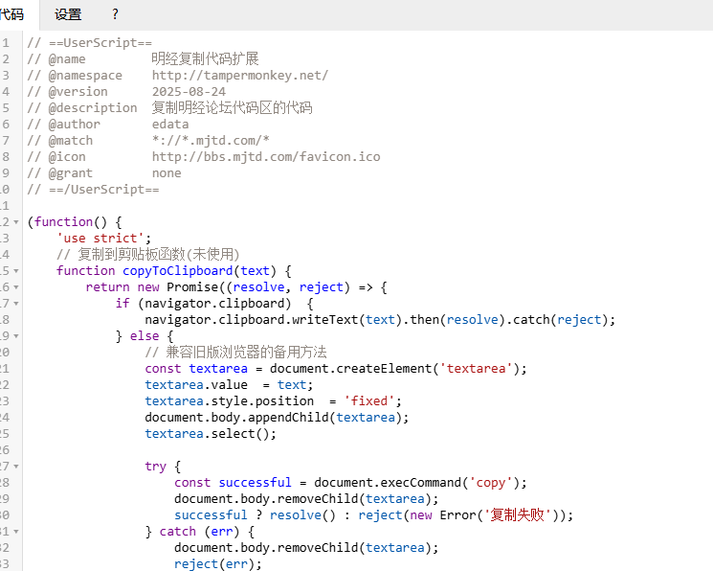This screenshot has height=571, width=713.
Task: Collapse the (function() block fold arrow
Action: point(16,222)
